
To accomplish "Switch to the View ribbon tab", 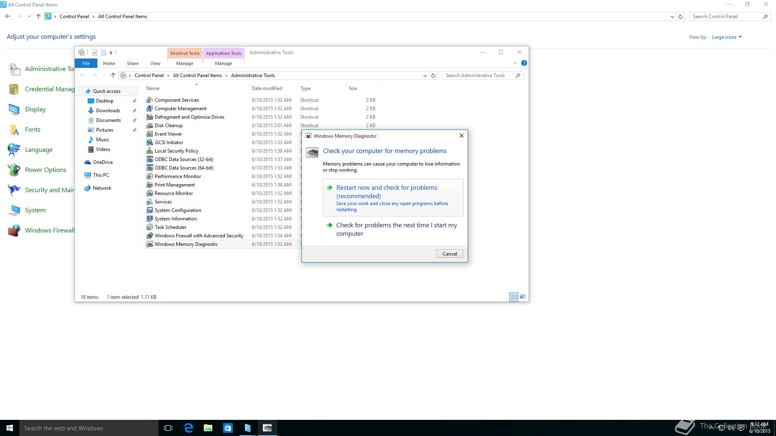I will pos(155,63).
